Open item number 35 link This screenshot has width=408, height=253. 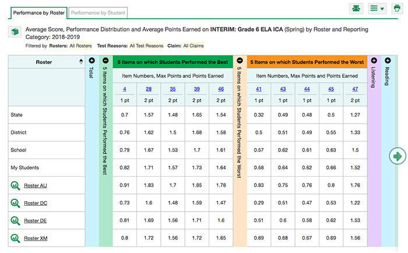pyautogui.click(x=173, y=89)
